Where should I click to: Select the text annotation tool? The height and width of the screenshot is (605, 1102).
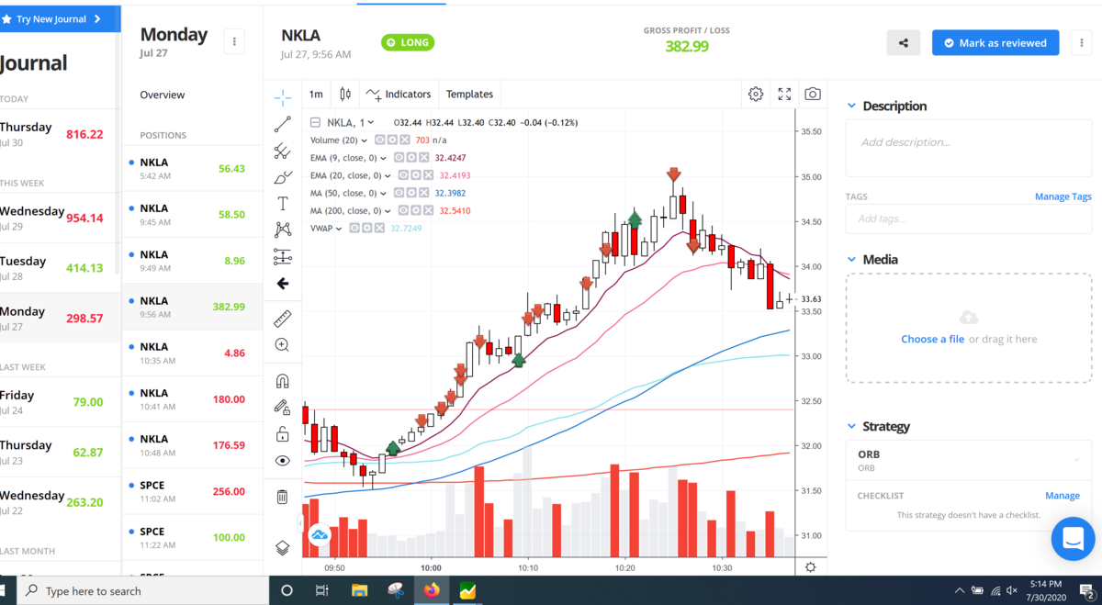pos(283,204)
